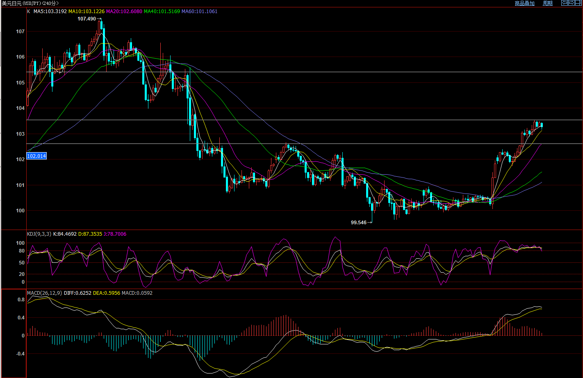Click the MACD(26,12,9) indicator name
This screenshot has height=378, width=583.
coord(44,293)
